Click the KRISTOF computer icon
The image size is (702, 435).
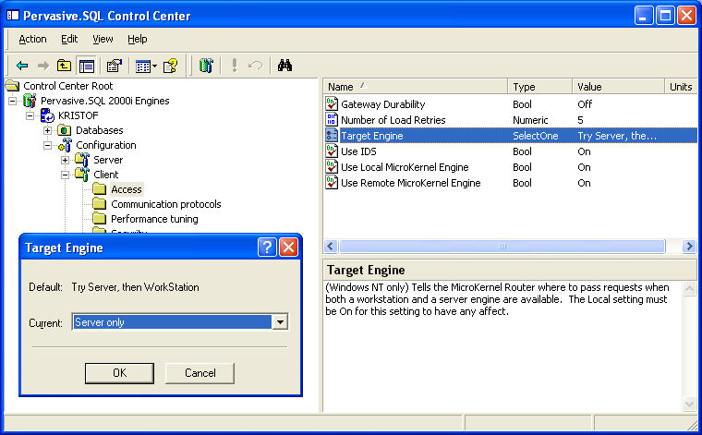coord(47,115)
